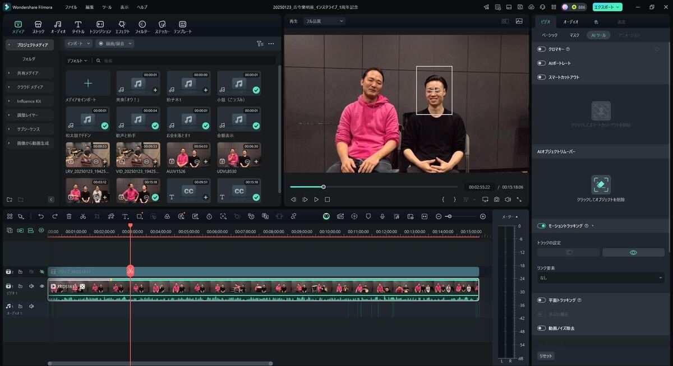Toggle visibility eye of the ビデオ 1 track
Viewport: 673px width, 366px height.
(42, 286)
